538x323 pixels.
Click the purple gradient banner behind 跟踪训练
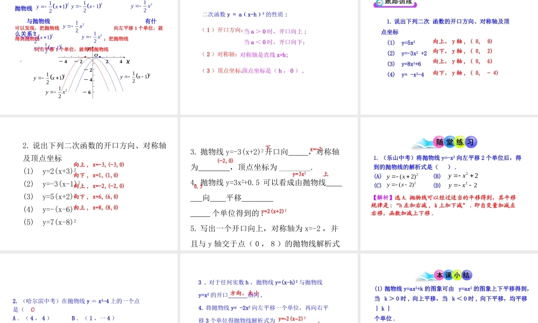(x=395, y=5)
